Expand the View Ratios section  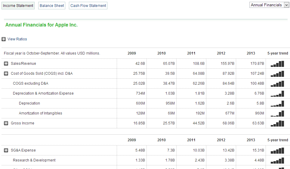(x=4, y=39)
